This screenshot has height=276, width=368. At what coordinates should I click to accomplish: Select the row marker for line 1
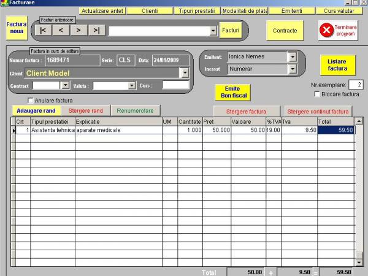point(13,130)
